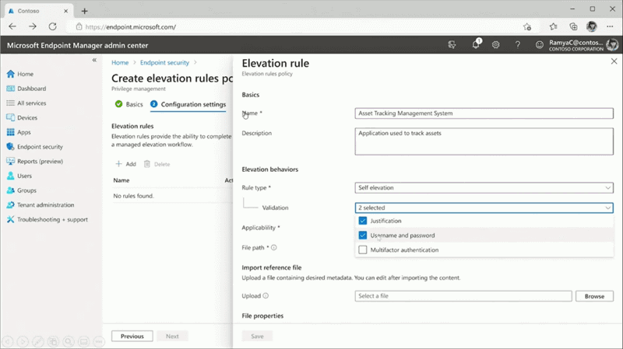Click Select a file upload field
This screenshot has width=623, height=349.
click(x=463, y=296)
